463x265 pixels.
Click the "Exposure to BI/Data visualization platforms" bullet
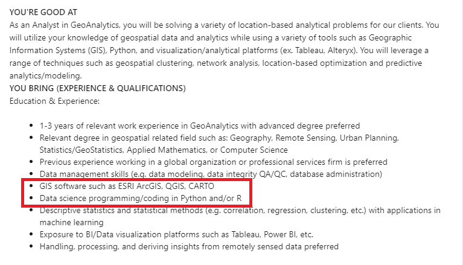176,234
